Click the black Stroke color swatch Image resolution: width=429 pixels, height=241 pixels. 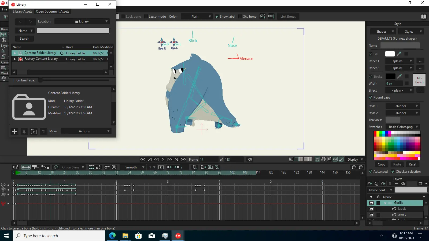coord(390,77)
